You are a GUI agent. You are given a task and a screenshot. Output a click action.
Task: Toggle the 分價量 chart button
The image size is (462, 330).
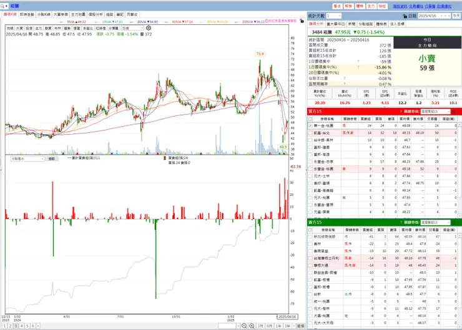pos(114,28)
